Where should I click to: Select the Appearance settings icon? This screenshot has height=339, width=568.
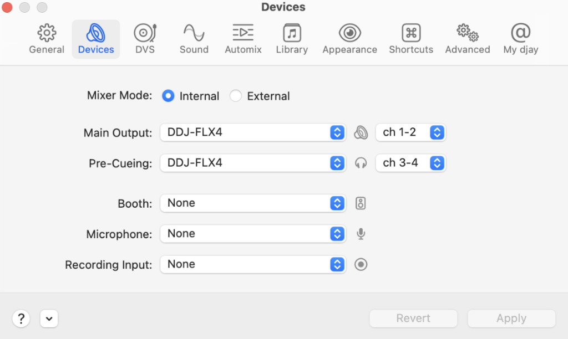[x=349, y=39]
